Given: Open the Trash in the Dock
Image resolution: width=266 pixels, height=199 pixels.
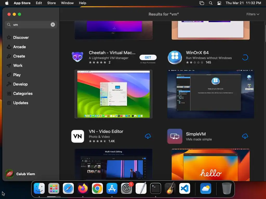Looking at the screenshot, I should click(227, 188).
